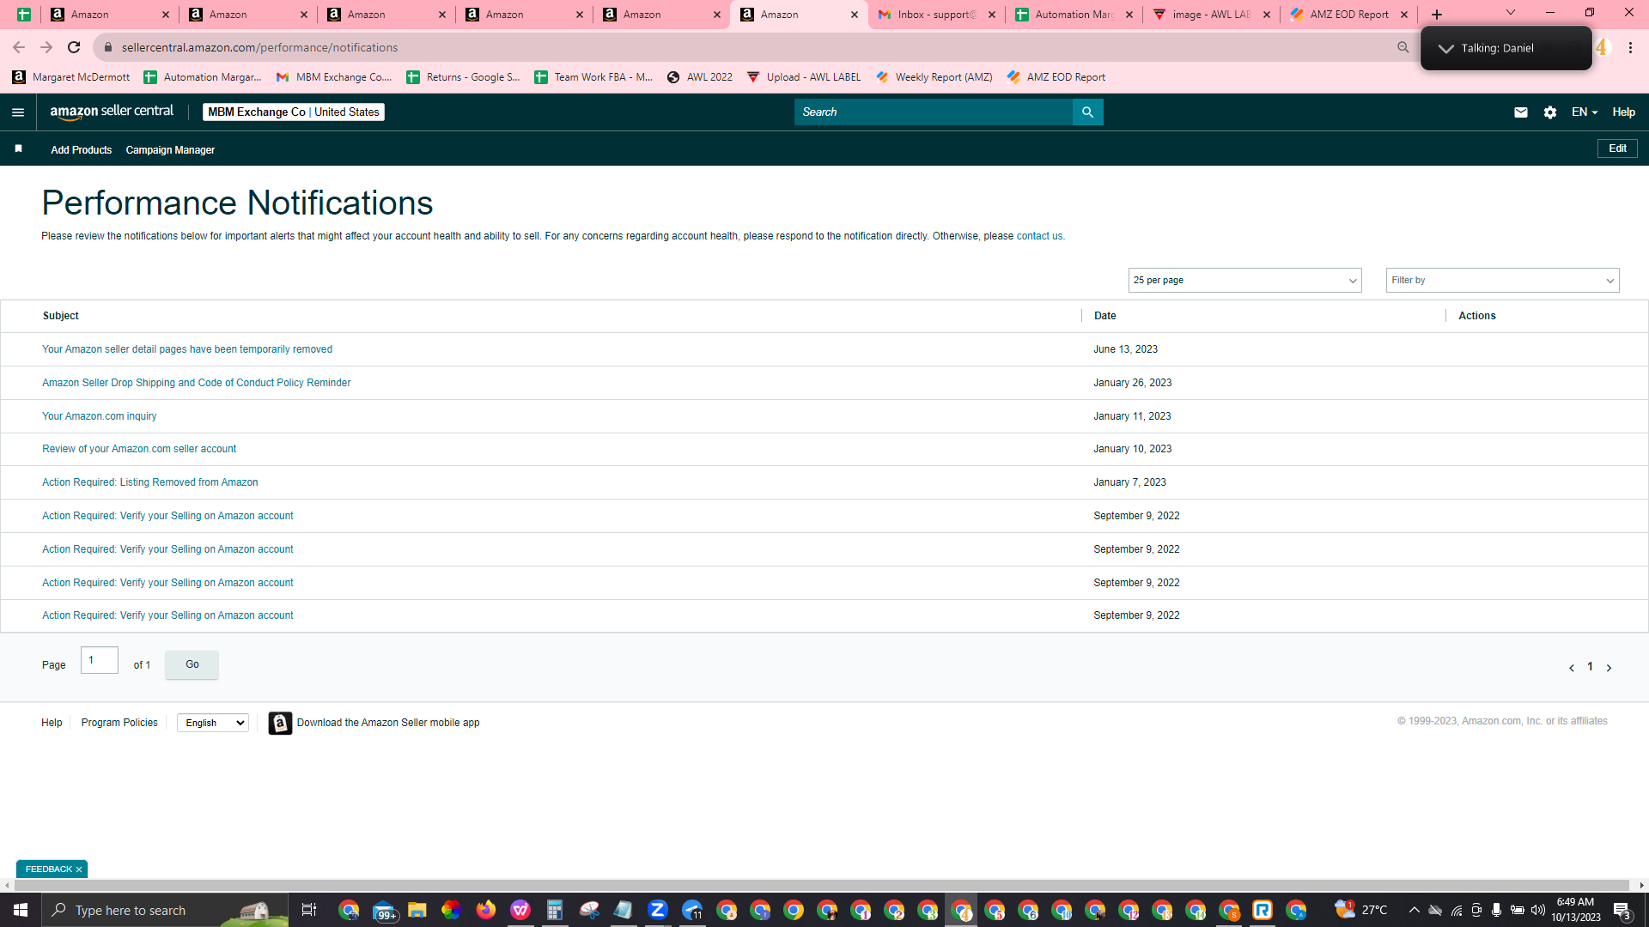Go back to the previous browser page
Screen dimensions: 1649x927
19,47
